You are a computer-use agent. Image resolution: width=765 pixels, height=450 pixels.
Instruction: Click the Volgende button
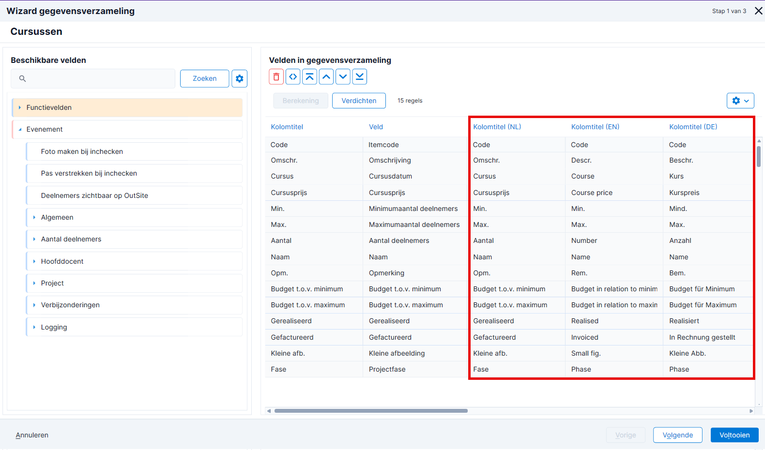(x=677, y=435)
